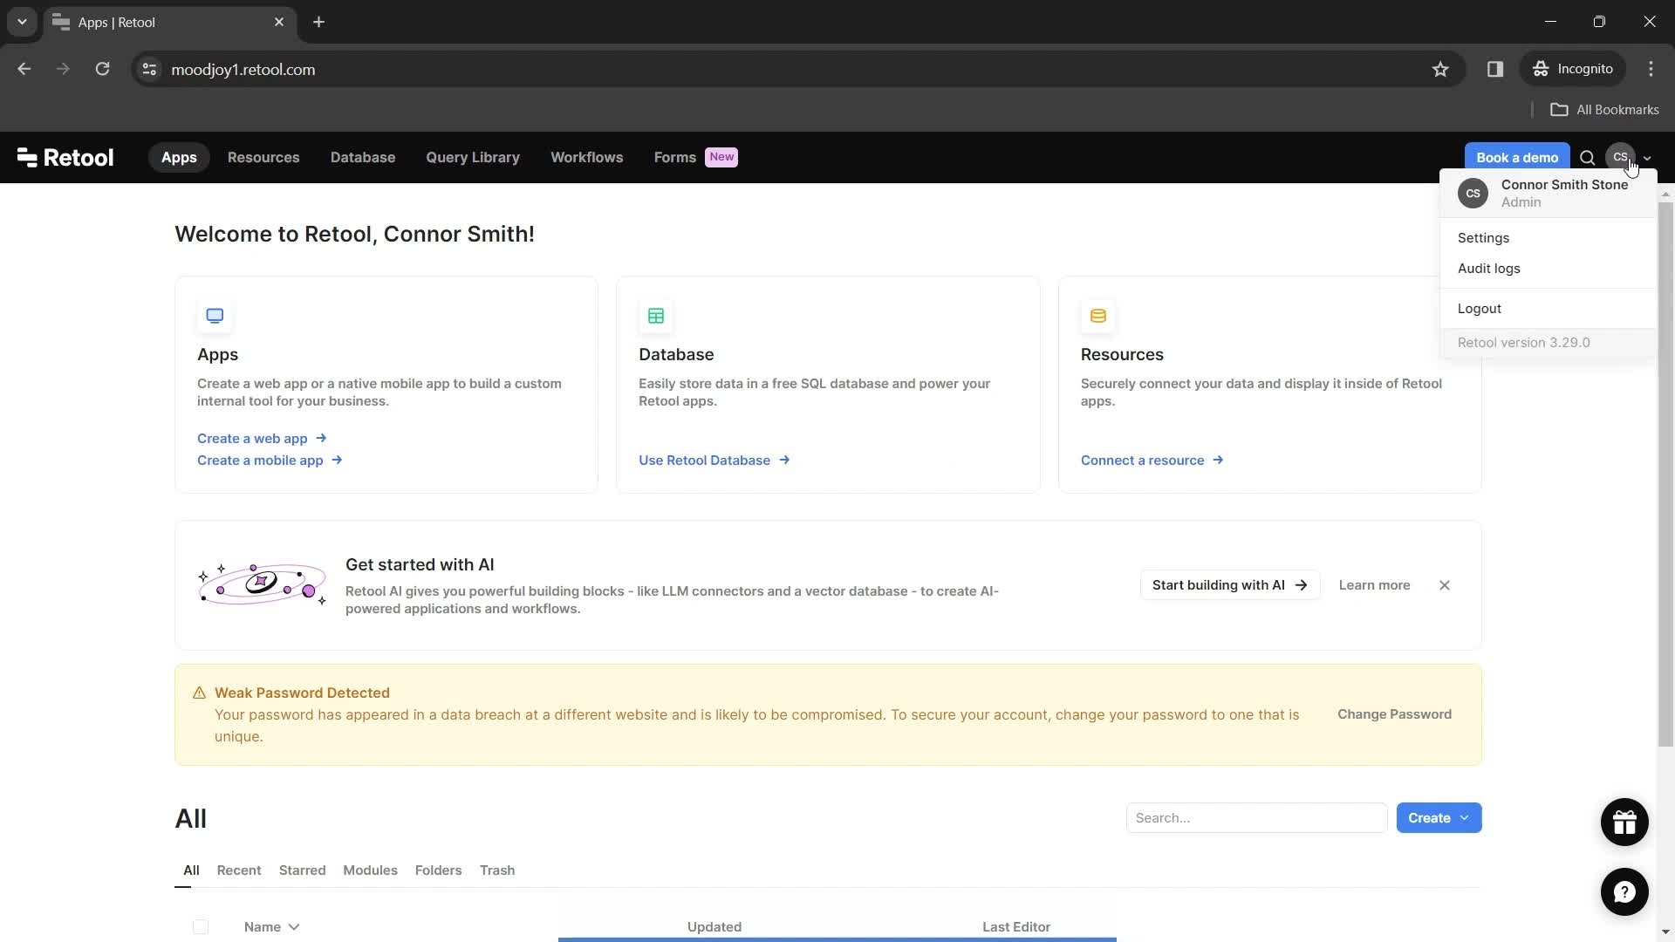
Task: Click the Resources navigation icon
Action: pos(263,156)
